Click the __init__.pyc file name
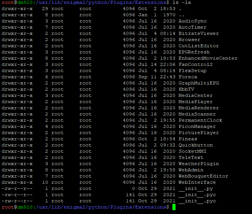 (x=197, y=195)
